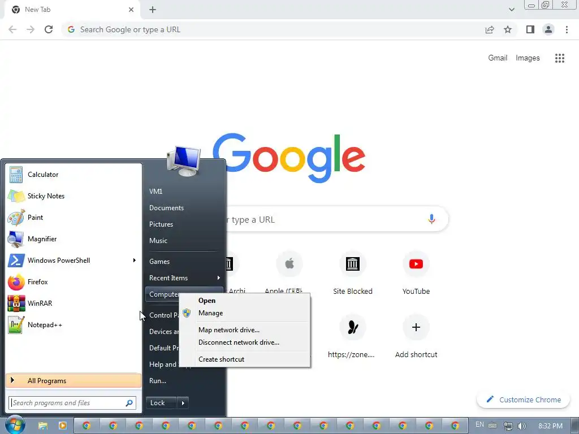Toggle Chrome side panel icon
The width and height of the screenshot is (579, 434).
(x=530, y=29)
